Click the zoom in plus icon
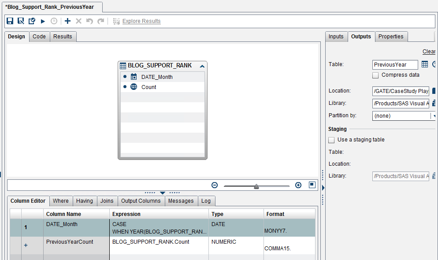This screenshot has width=438, height=260. point(298,185)
